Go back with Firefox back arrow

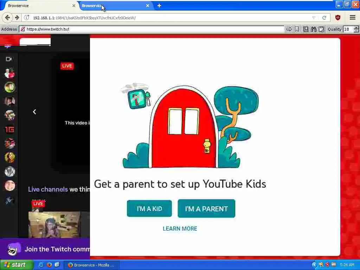point(7,18)
